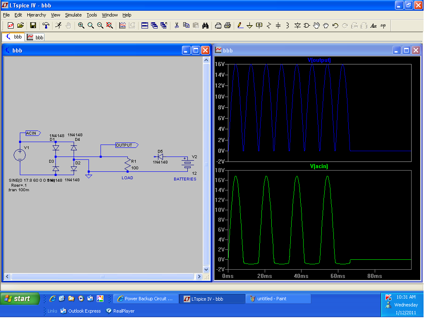Click the schematic vertical scrollbar down arrow
Screen dimensions: 431x318
[x=206, y=269]
